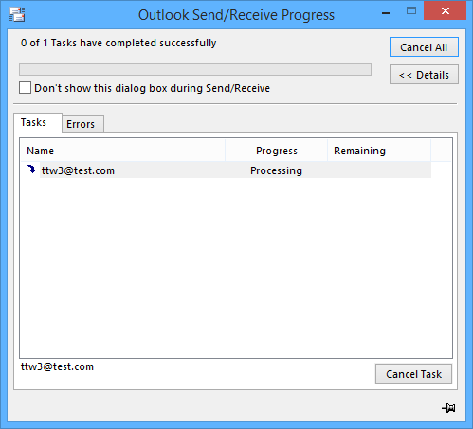Enable "Don't show this dialog box" checkbox
The height and width of the screenshot is (429, 473).
coord(25,88)
